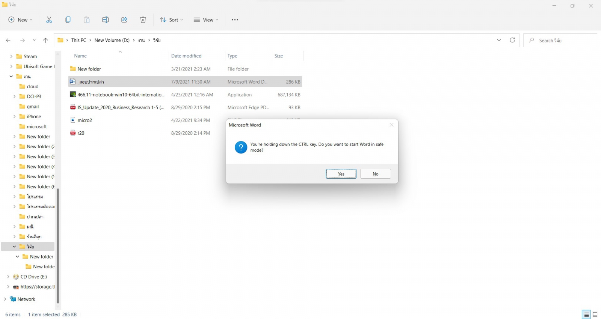Screen dimensions: 601x319
Task: Select the 466.11-notebook-win10-64bit file name
Action: [121, 95]
